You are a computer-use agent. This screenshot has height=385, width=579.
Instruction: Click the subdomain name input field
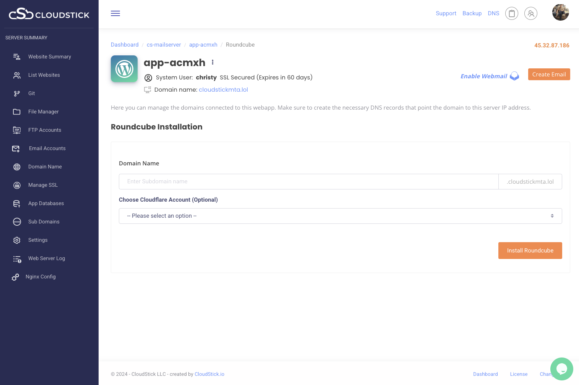[x=308, y=181]
